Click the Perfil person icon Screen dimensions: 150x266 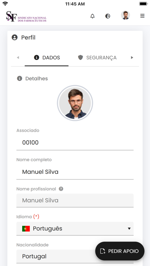[x=15, y=37]
